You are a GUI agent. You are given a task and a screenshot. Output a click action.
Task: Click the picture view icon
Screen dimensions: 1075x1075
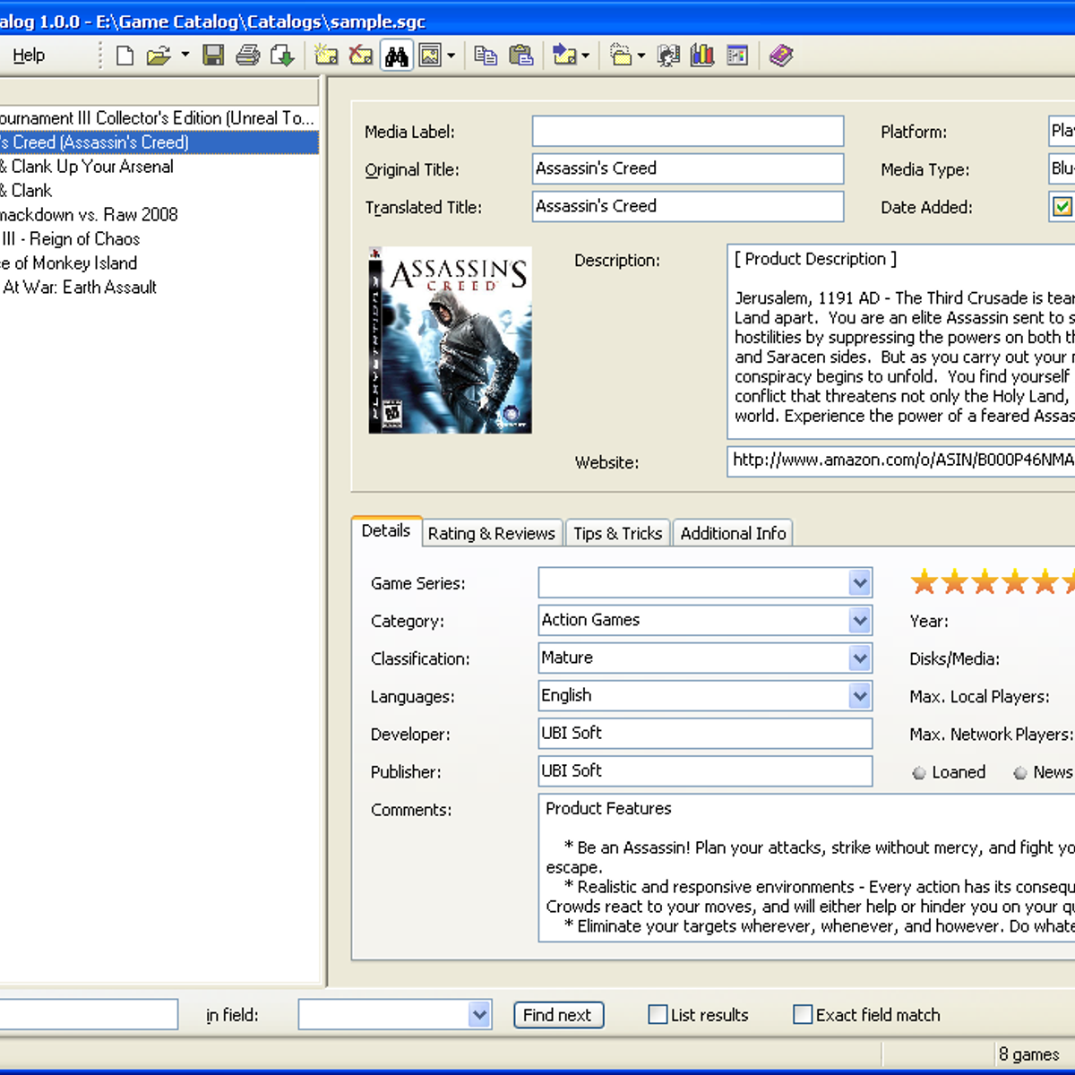coord(430,56)
